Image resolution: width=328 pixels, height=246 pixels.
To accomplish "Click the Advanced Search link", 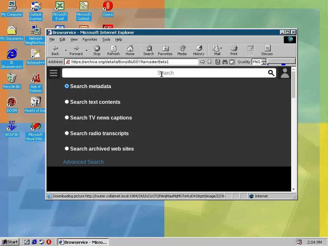I will 83,162.
